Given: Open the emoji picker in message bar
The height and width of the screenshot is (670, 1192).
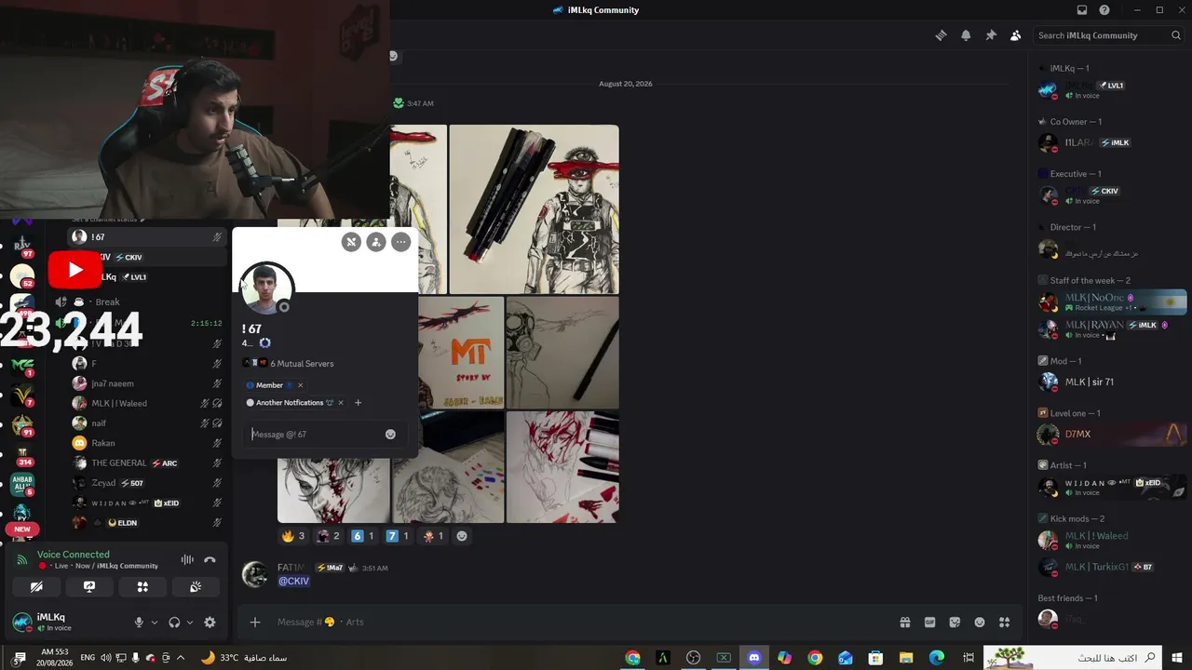Looking at the screenshot, I should point(980,622).
